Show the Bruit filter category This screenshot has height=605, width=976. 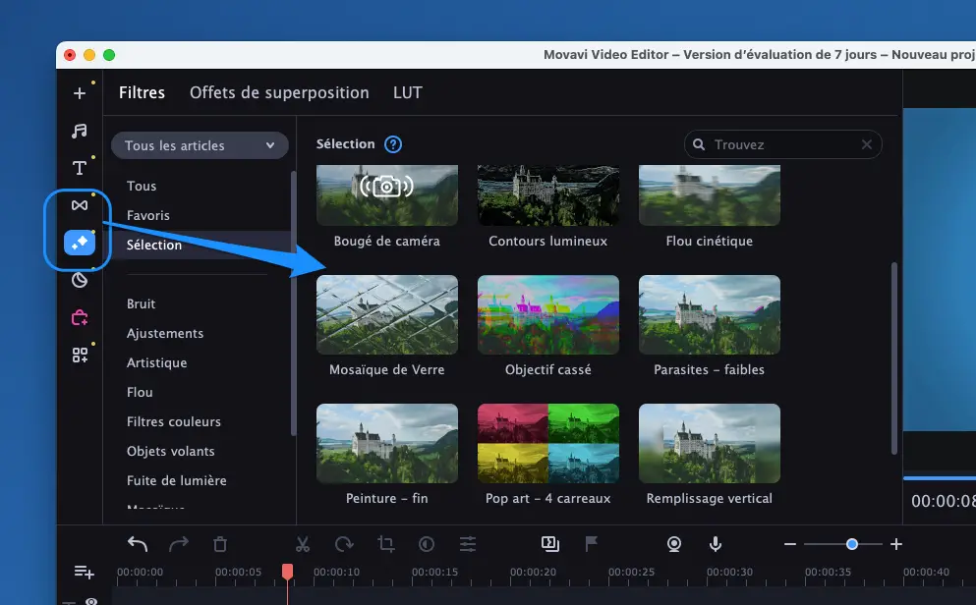[x=141, y=304]
